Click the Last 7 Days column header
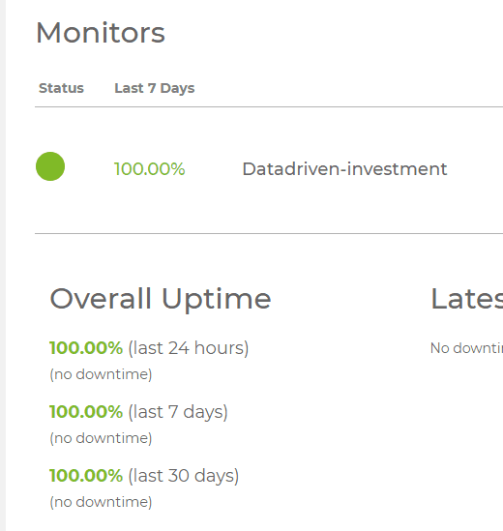The width and height of the screenshot is (503, 531). tap(155, 88)
